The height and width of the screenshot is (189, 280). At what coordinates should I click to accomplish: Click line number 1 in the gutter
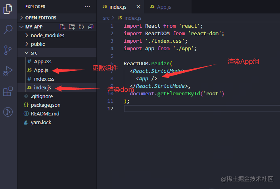tap(111, 26)
